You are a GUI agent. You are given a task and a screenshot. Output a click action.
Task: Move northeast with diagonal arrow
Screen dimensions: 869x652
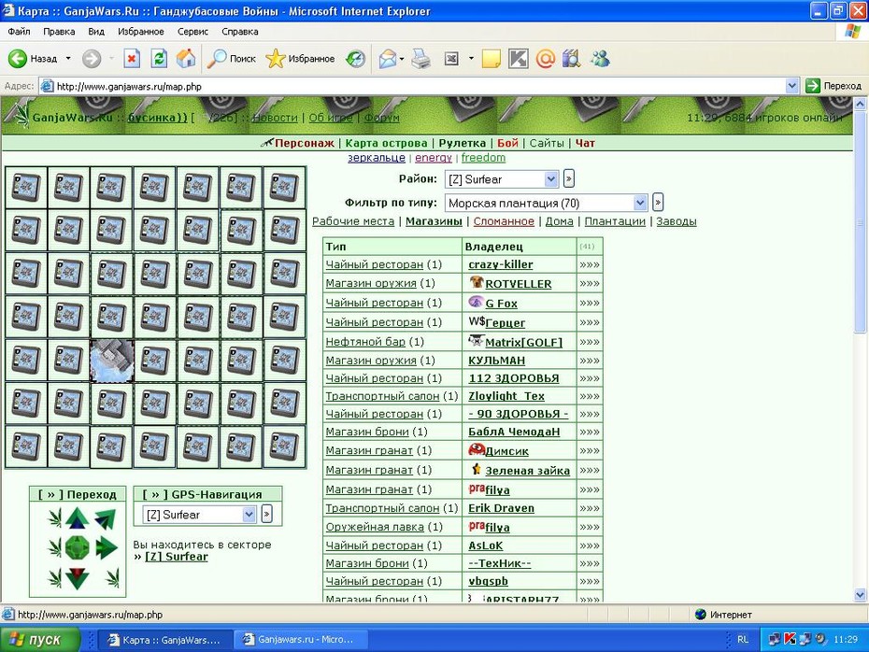click(x=106, y=518)
